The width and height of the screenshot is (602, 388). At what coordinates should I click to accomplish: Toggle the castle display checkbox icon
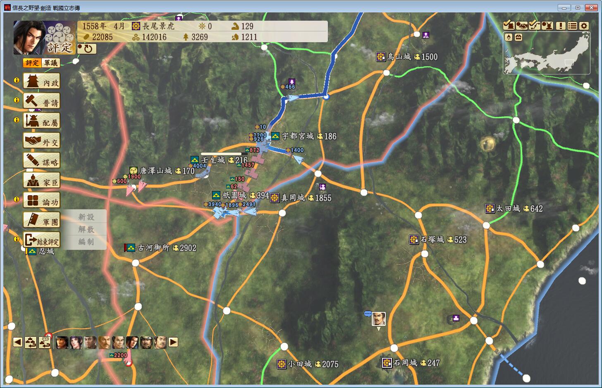point(509,26)
